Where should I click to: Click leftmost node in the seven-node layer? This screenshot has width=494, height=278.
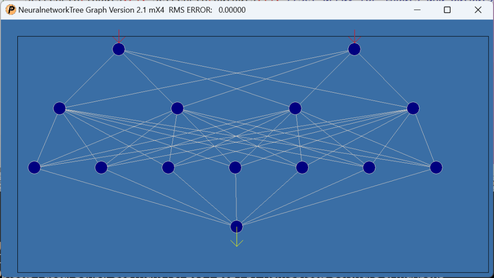[x=34, y=167]
